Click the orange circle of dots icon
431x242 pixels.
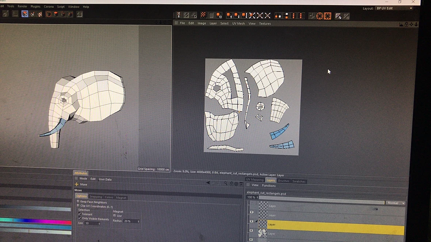[320, 16]
